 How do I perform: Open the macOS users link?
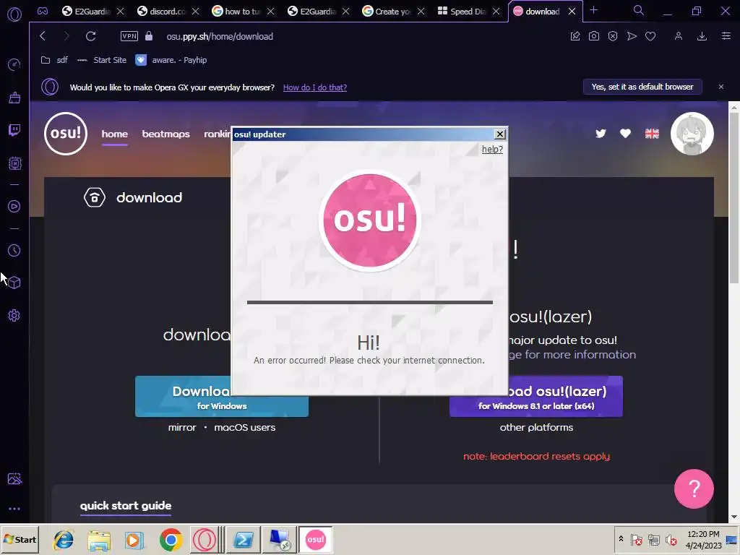click(x=244, y=428)
